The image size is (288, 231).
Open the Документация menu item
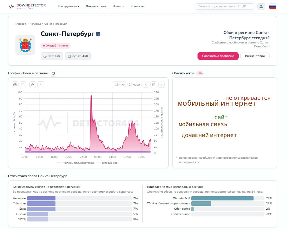[96, 6]
